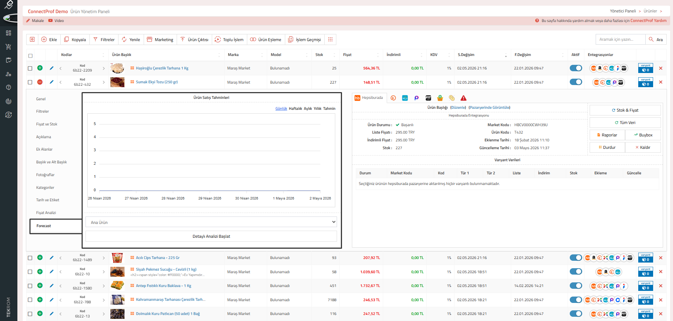Screen dimensions: 673x321
Task: Select checkbox for Siyah Pekmez Sucuğu row
Action: [x=30, y=272]
